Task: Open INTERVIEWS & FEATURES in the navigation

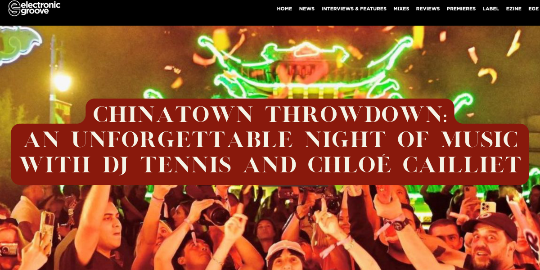Action: [x=354, y=9]
